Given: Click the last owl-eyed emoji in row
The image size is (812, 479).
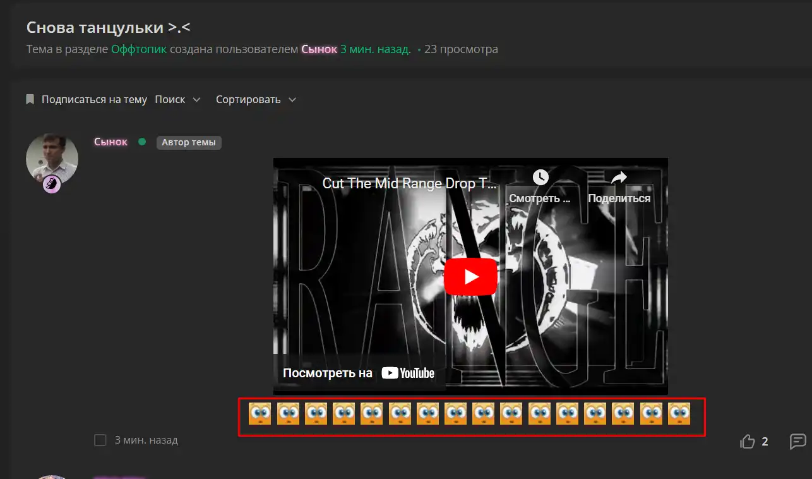Looking at the screenshot, I should coord(679,414).
